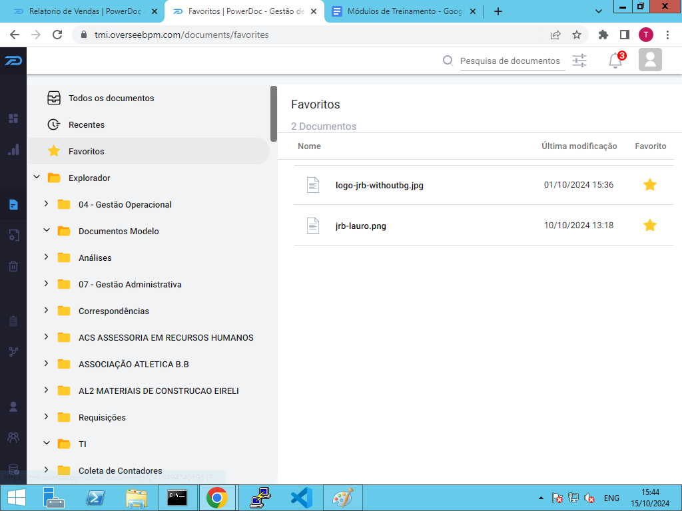Click the PowerDoc logo icon
The height and width of the screenshot is (511, 682).
[x=13, y=61]
